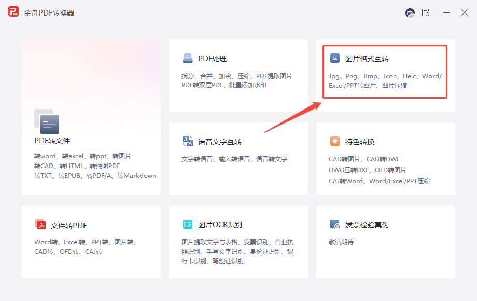Open the 语音文字互转 module title
The image size is (477, 301).
pos(220,142)
